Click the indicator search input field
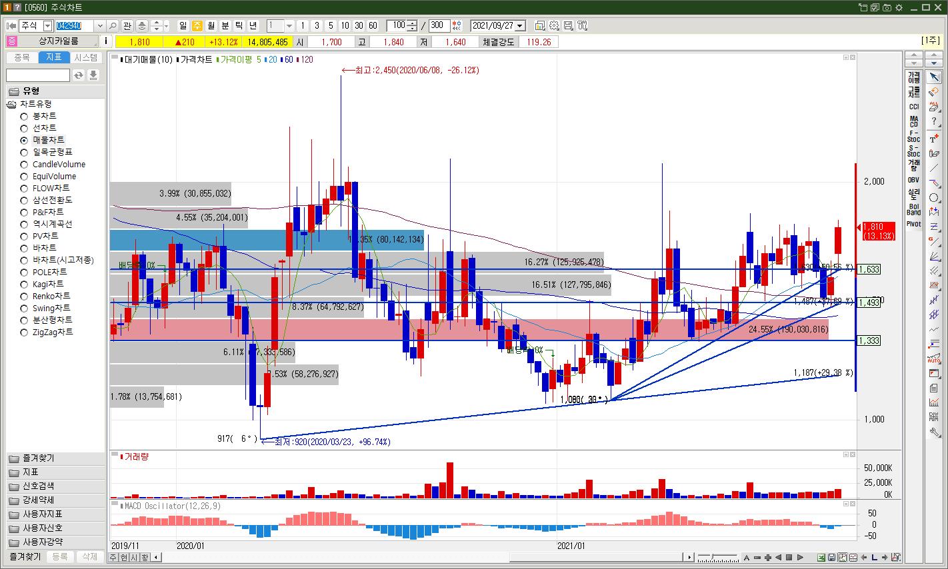Screen dimensions: 948x569 [38, 75]
